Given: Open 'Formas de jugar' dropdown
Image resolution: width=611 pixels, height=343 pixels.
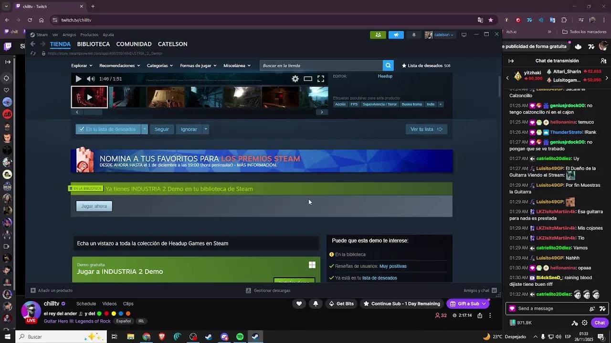Looking at the screenshot, I should pyautogui.click(x=198, y=66).
